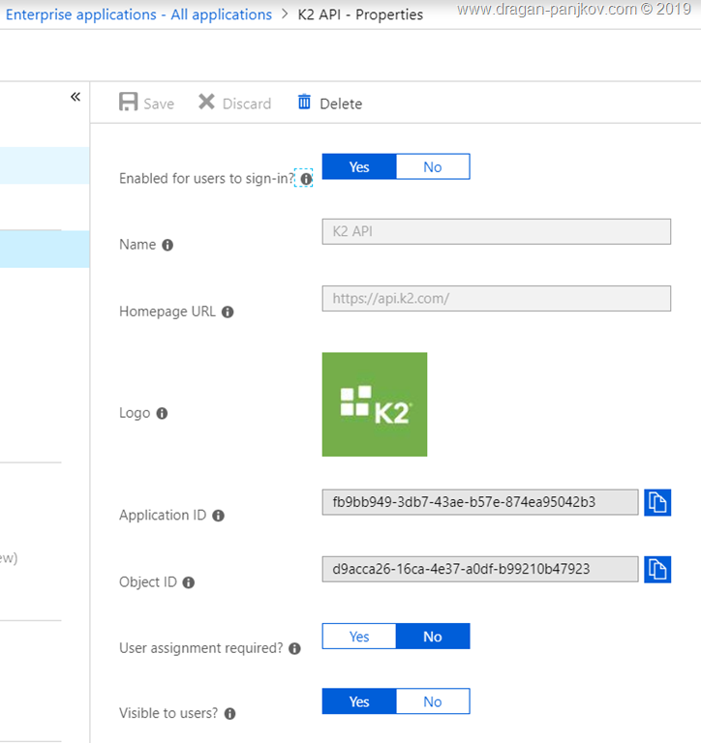Click the green K2 logo image
Screen dimensions: 701x743
375,404
